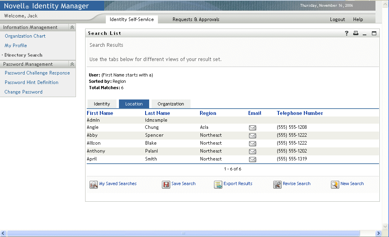Image resolution: width=389 pixels, height=237 pixels.
Task: Open the Organization Chart link
Action: [25, 36]
